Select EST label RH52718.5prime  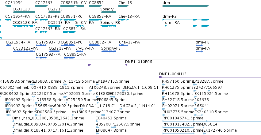click(178, 100)
